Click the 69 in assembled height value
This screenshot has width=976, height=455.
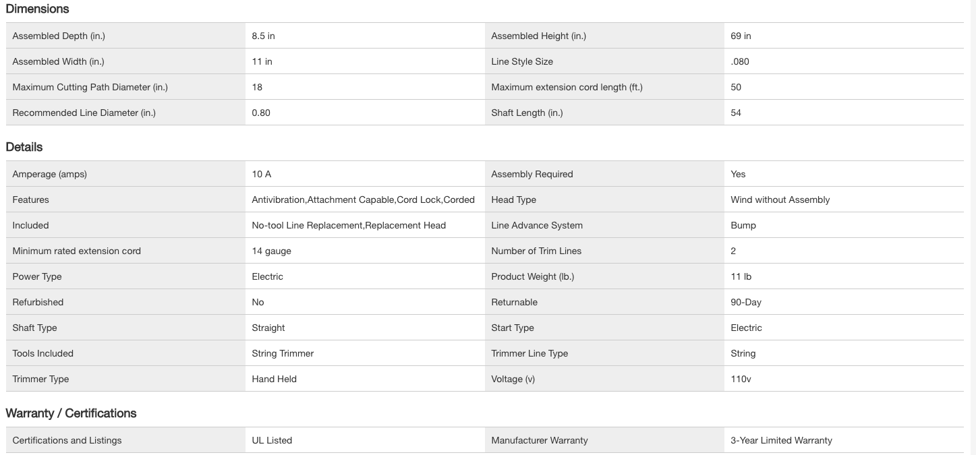[x=741, y=36]
